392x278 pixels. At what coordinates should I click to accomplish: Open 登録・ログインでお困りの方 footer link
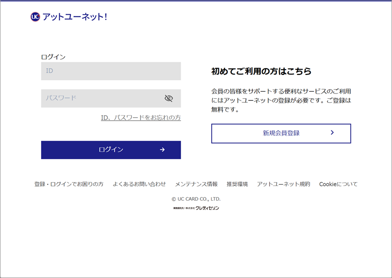pos(69,184)
